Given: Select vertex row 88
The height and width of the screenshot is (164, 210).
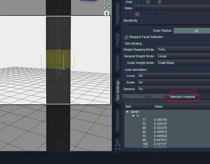Looking at the screenshot, I should pyautogui.click(x=144, y=140).
